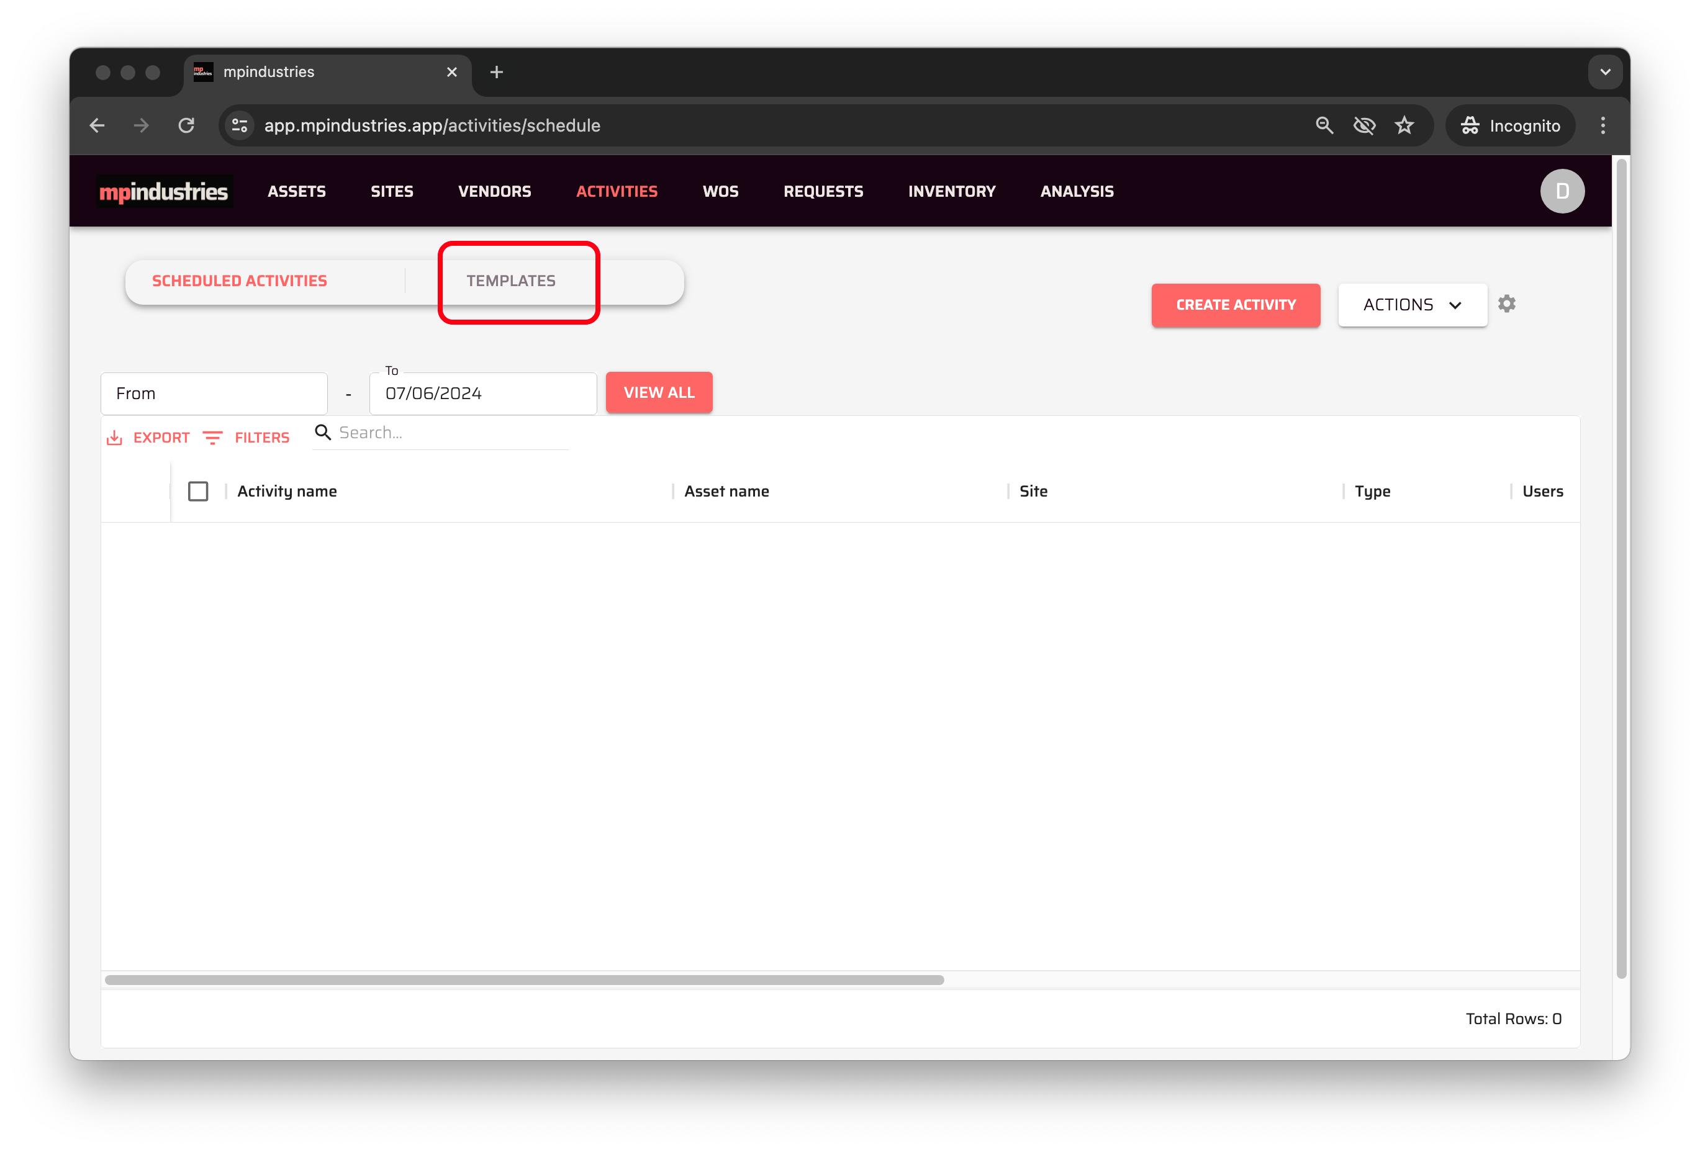The width and height of the screenshot is (1700, 1152).
Task: Click the tracking protection eye icon
Action: 1363,125
